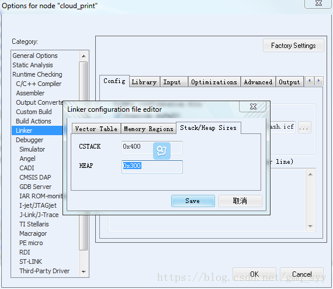Click the 取消 cancel button

pyautogui.click(x=240, y=201)
